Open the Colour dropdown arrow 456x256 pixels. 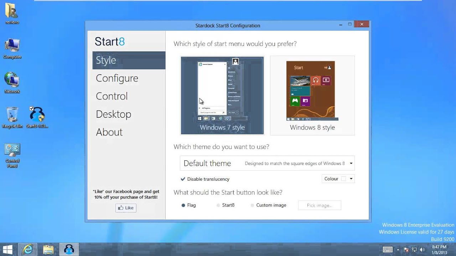(x=351, y=179)
